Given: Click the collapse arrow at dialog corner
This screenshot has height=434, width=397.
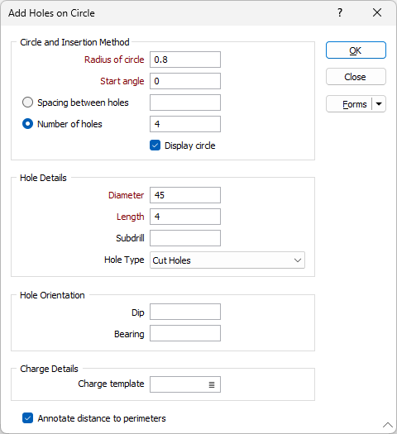Looking at the screenshot, I should tap(388, 425).
